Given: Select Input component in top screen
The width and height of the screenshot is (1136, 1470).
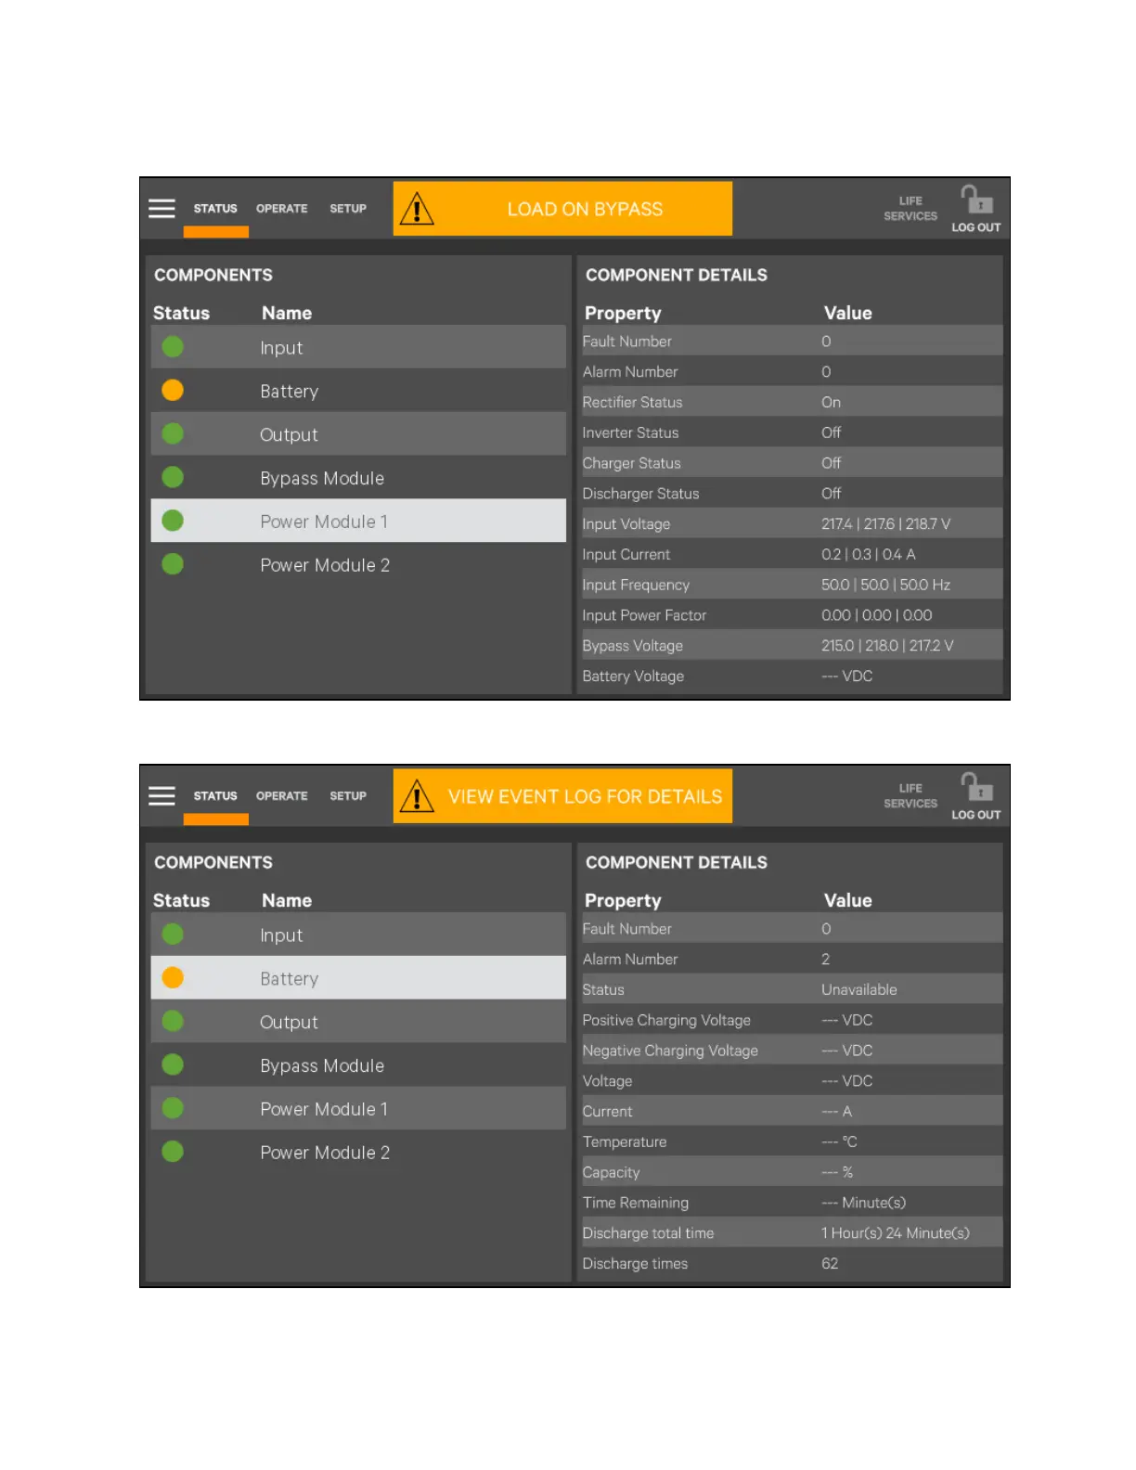Looking at the screenshot, I should [358, 347].
